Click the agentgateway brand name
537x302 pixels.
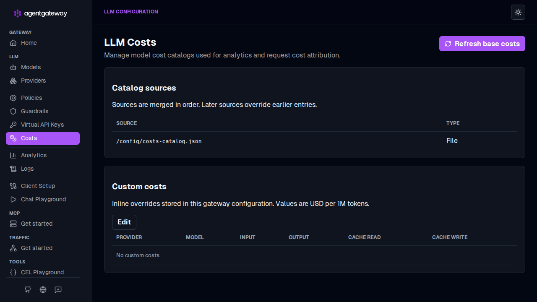click(x=46, y=13)
